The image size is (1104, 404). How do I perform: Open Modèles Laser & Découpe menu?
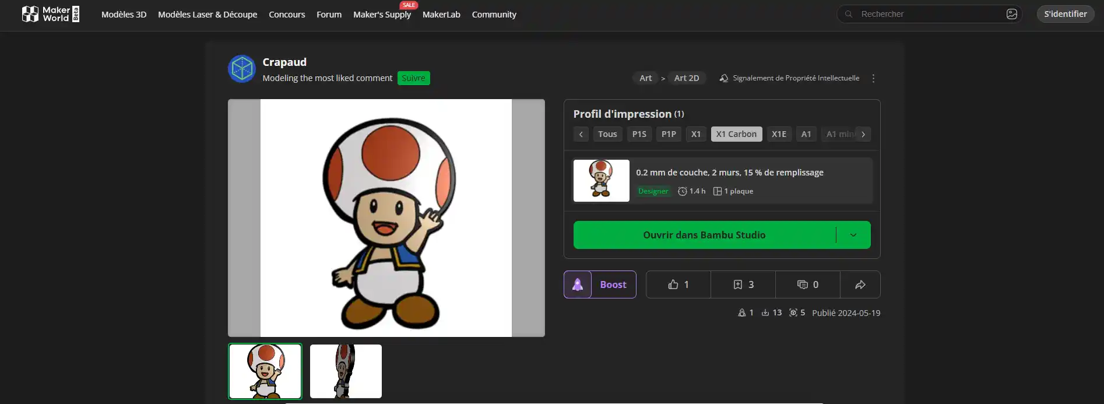pyautogui.click(x=208, y=15)
